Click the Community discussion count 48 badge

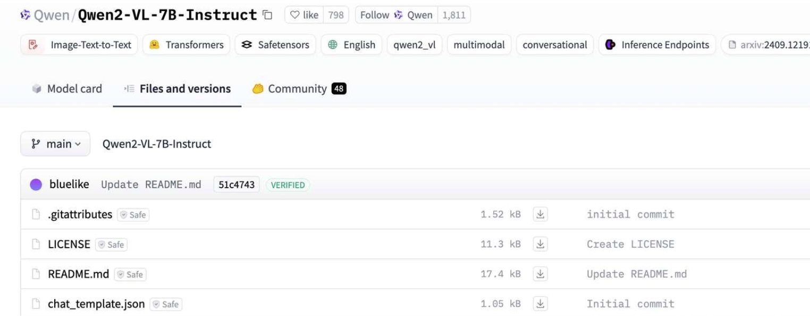pyautogui.click(x=339, y=89)
